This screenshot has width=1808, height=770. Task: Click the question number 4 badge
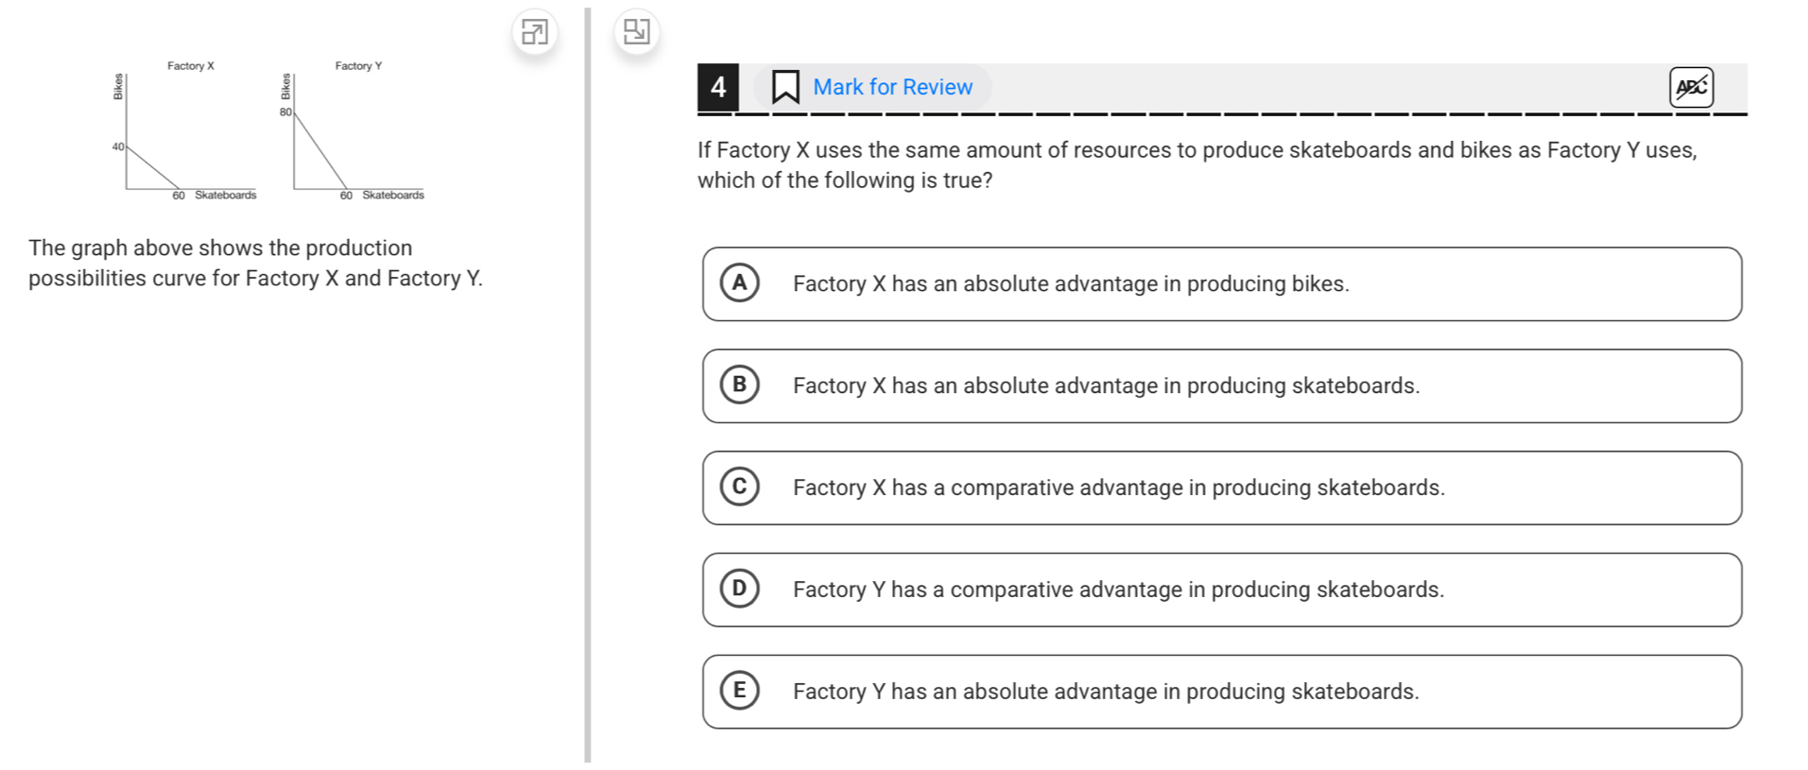coord(718,87)
